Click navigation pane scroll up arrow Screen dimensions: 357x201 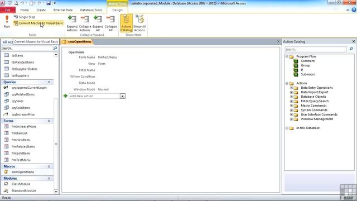pyautogui.click(x=56, y=55)
